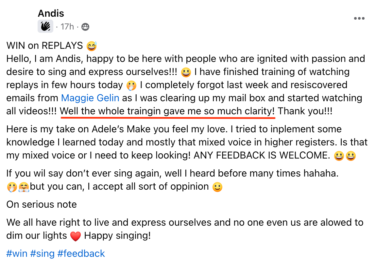Click the red heart emoji
The width and height of the screenshot is (376, 264).
tap(76, 236)
